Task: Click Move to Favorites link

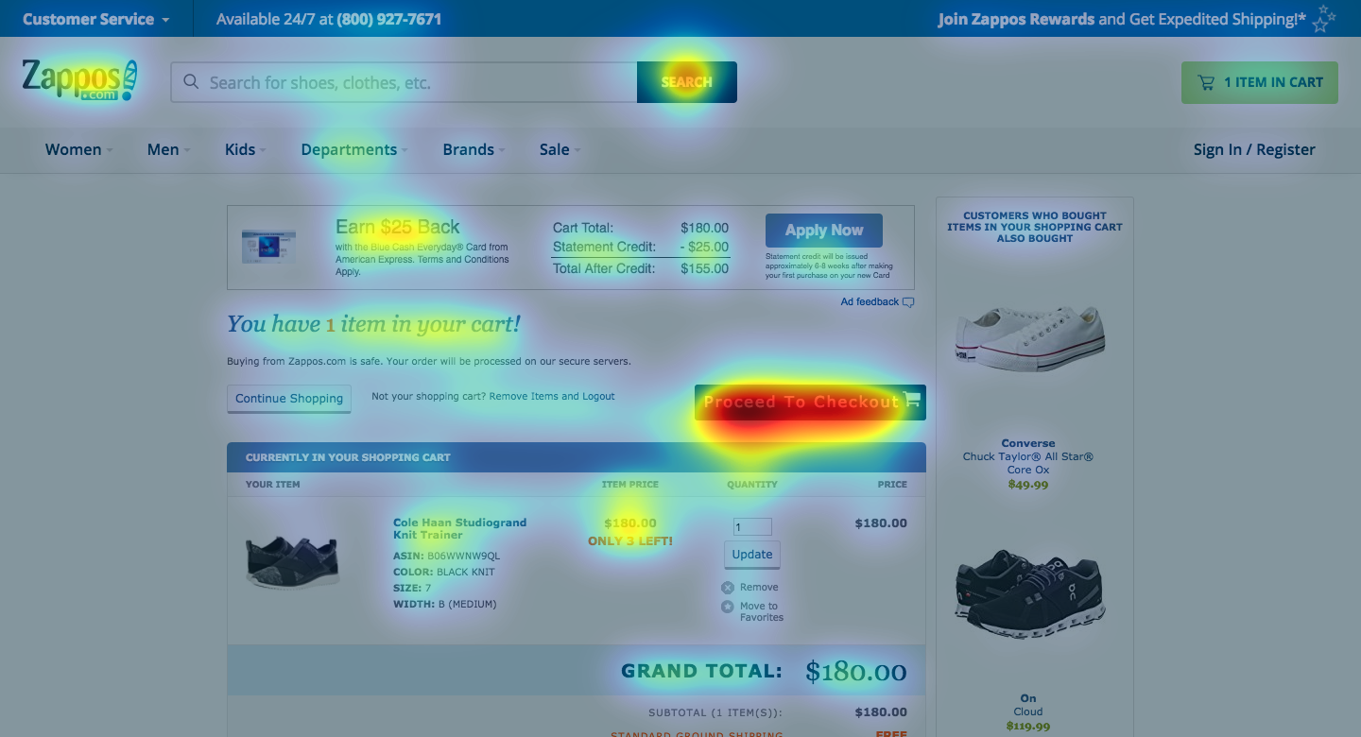Action: [x=762, y=611]
